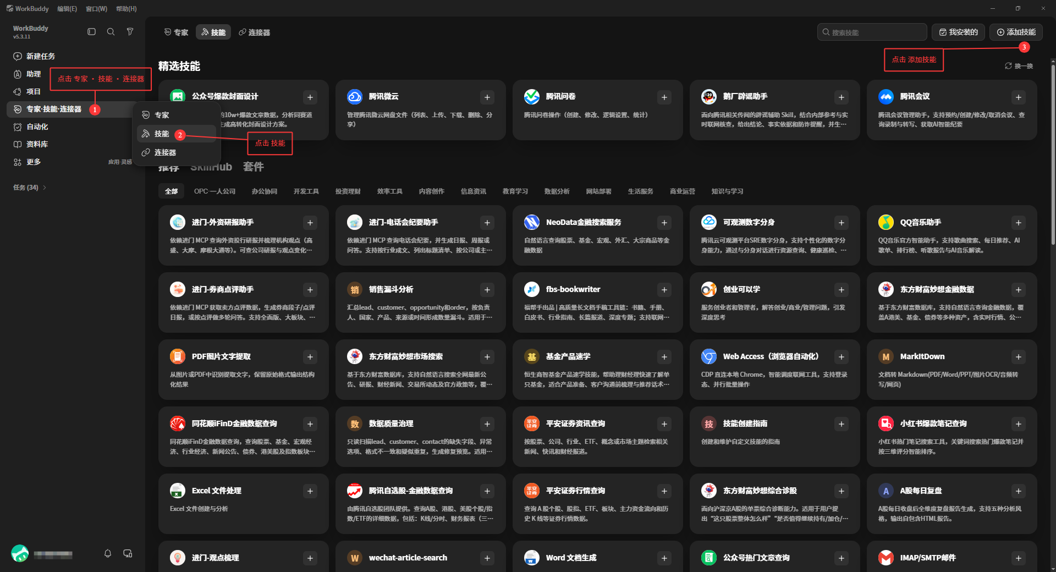
Task: Open the 专家·技能·连接器 sidebar menu
Action: coord(54,109)
